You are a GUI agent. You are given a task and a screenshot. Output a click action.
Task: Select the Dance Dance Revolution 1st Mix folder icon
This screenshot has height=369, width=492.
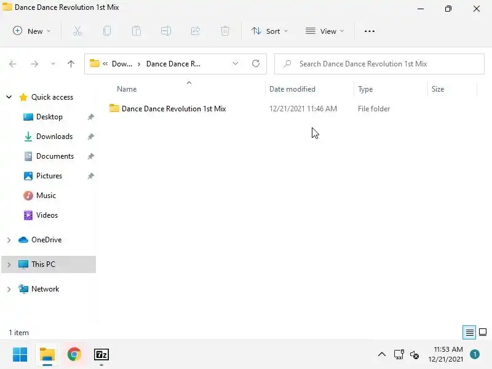coord(114,108)
